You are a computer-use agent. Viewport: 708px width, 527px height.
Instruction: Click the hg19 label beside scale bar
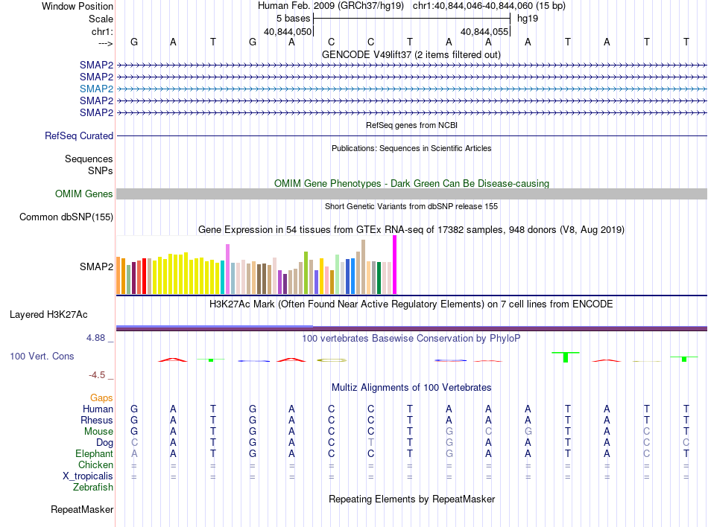528,19
